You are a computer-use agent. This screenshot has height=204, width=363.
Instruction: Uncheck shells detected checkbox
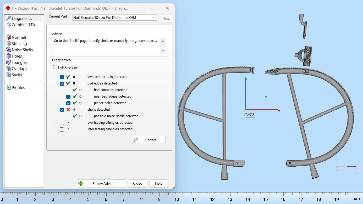pyautogui.click(x=62, y=110)
